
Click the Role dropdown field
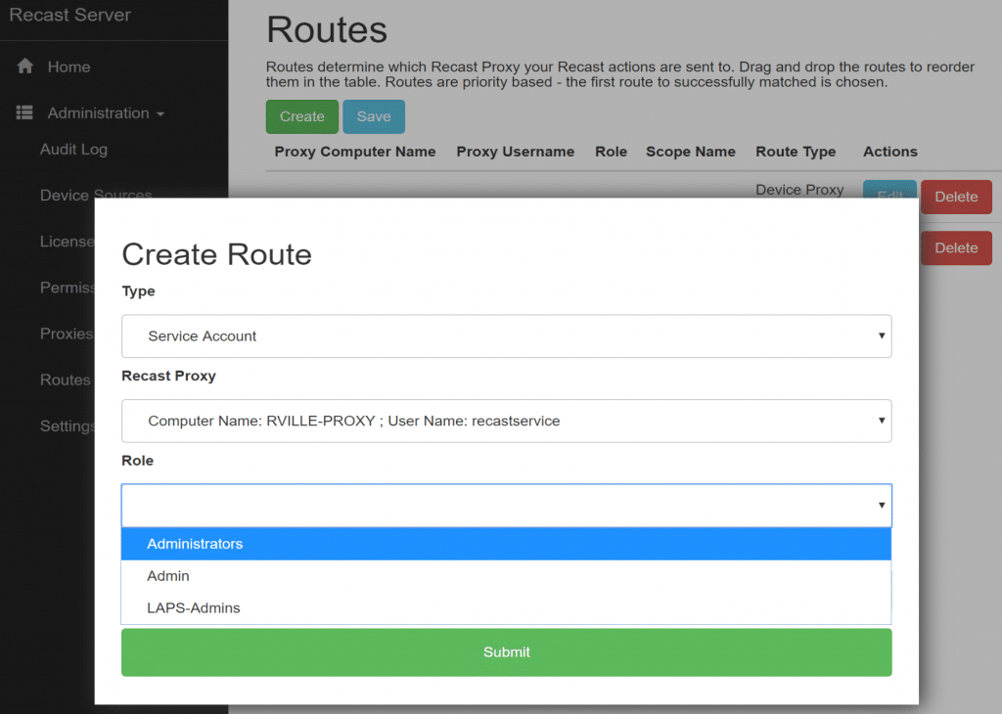[x=506, y=506]
